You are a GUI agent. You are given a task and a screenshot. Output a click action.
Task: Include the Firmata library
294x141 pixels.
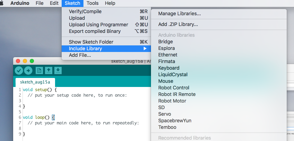tap(219, 61)
